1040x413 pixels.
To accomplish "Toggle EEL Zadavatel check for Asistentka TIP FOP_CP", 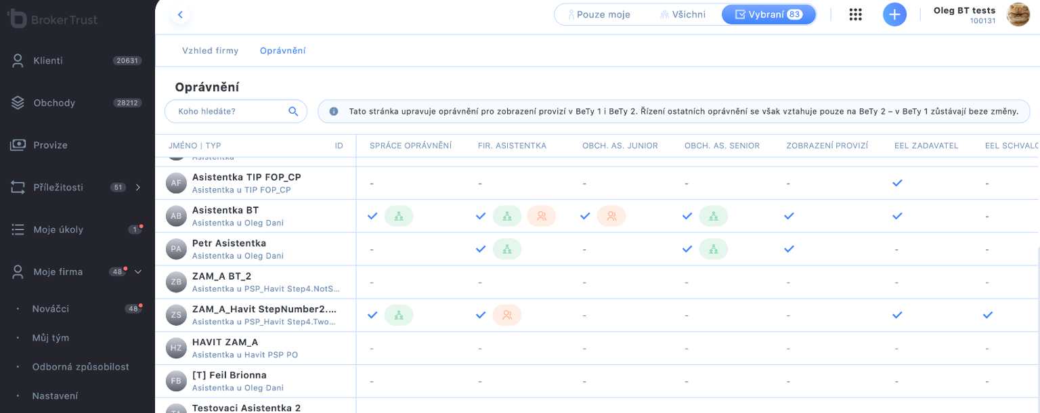I will 897,183.
